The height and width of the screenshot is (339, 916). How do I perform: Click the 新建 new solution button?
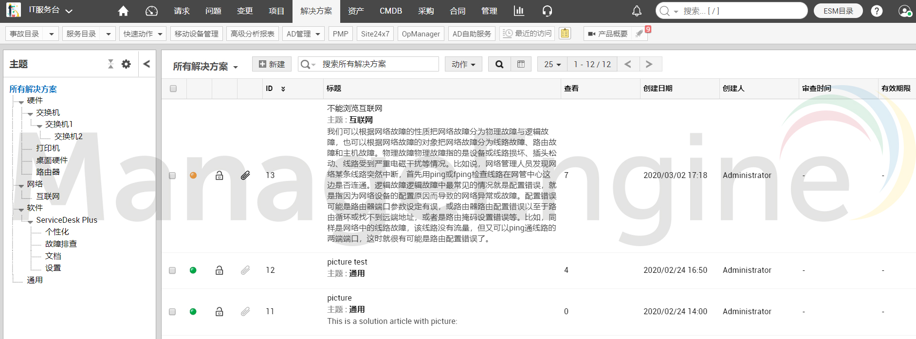pos(272,64)
